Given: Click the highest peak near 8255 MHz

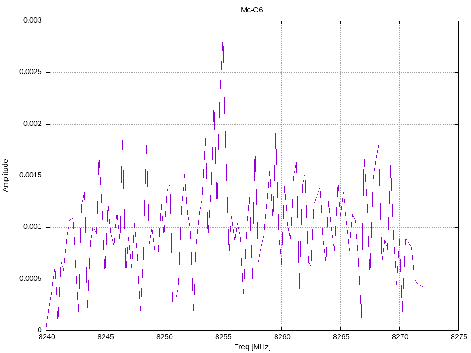Looking at the screenshot, I should coord(223,37).
